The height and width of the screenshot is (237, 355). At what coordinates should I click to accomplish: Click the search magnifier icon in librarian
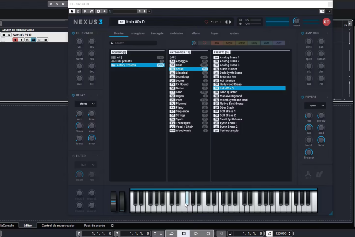click(x=112, y=43)
